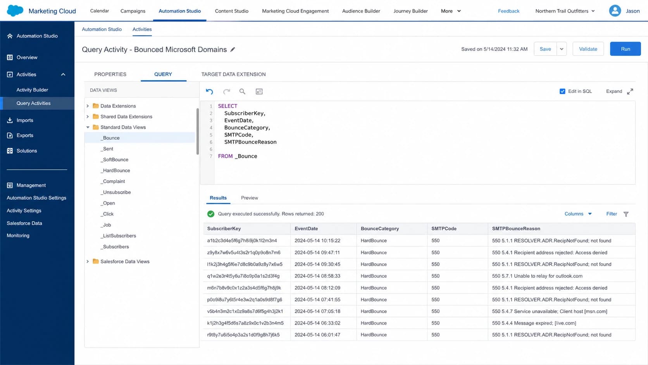
Task: Click the expand editor arrows icon
Action: (630, 92)
